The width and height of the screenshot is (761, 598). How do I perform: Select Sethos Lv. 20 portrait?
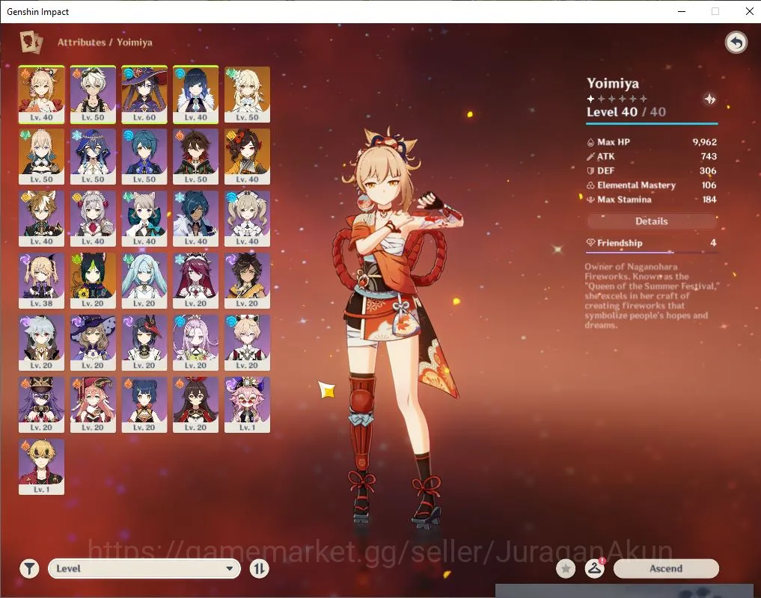pos(247,281)
